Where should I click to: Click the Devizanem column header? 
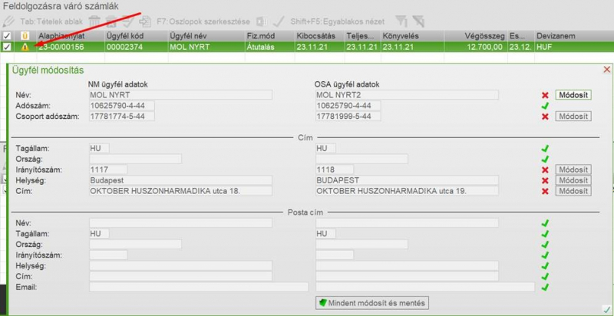[x=574, y=36]
